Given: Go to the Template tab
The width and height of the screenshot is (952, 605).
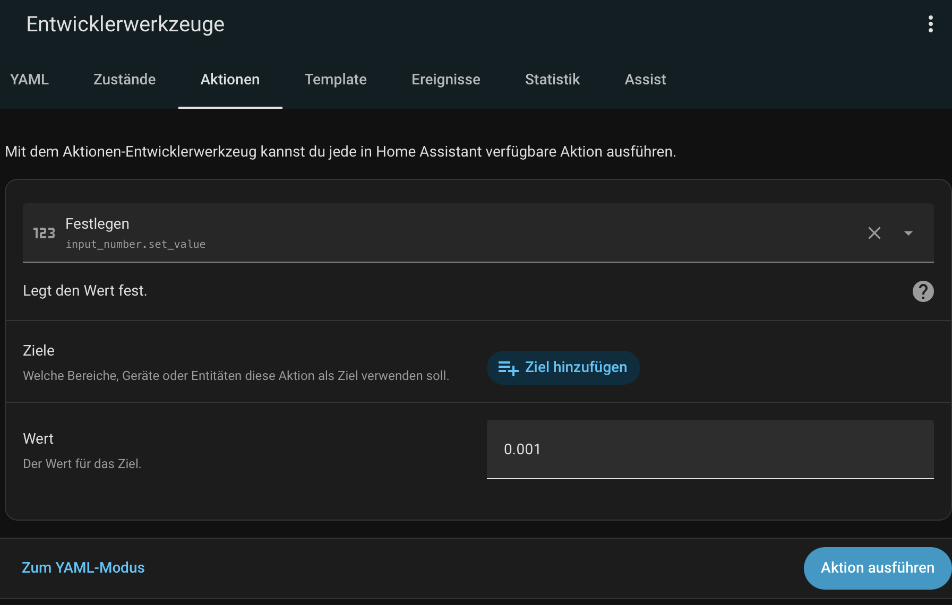Looking at the screenshot, I should pos(336,80).
